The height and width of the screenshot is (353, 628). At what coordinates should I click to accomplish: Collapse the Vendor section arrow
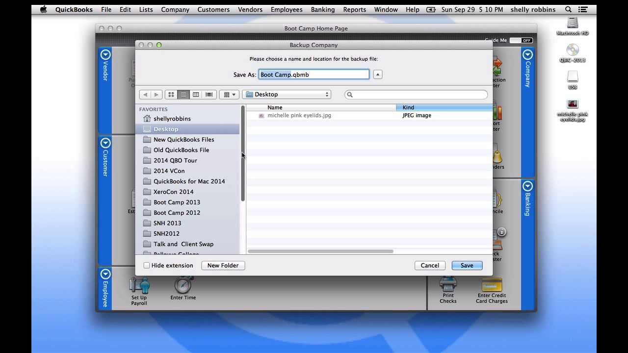pyautogui.click(x=105, y=54)
